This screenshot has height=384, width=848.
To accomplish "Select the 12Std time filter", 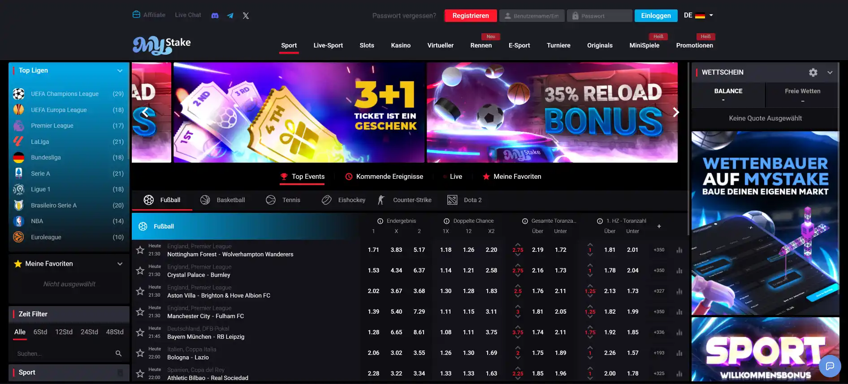I will click(x=64, y=332).
